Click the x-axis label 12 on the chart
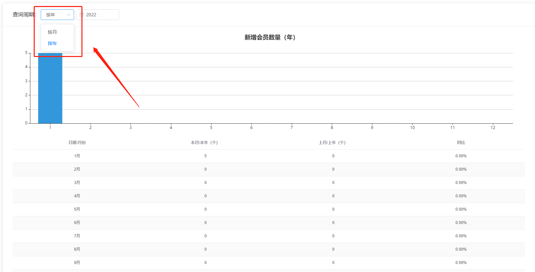535x272 pixels. (493, 128)
